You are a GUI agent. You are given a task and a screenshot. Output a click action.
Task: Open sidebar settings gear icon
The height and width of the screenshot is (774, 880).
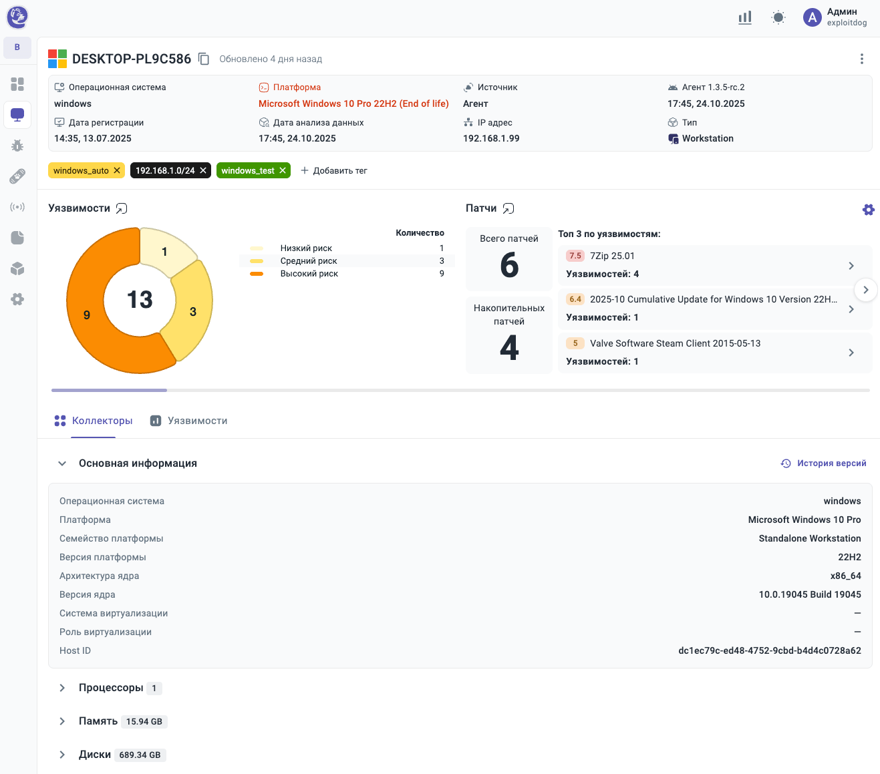click(17, 299)
